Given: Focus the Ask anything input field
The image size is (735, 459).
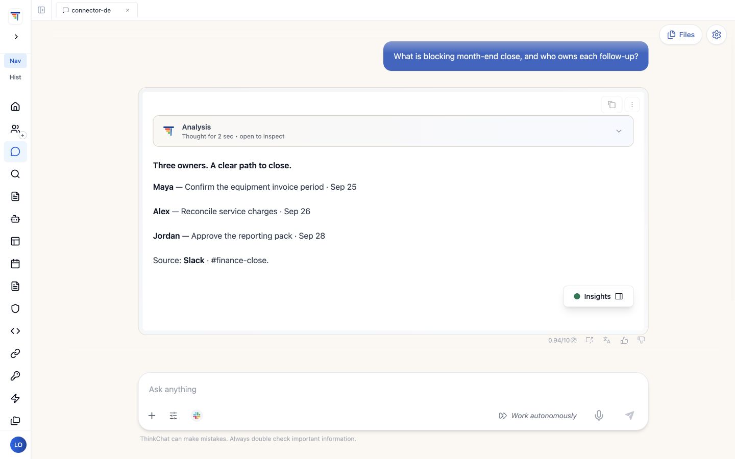Looking at the screenshot, I should click(x=393, y=389).
